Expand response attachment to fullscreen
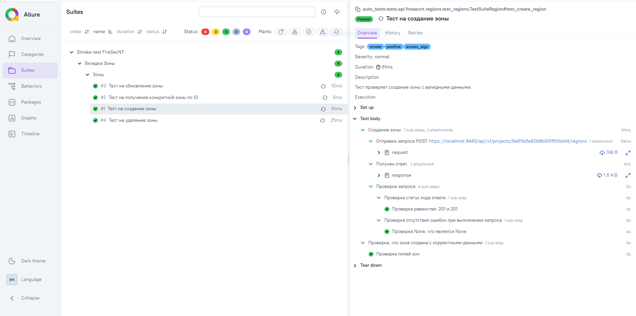The width and height of the screenshot is (636, 316). pyautogui.click(x=628, y=175)
